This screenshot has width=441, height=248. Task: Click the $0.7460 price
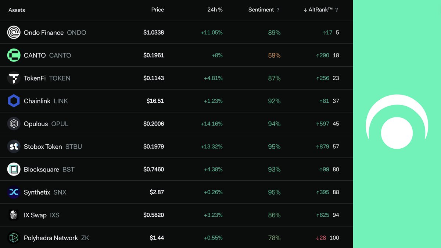tap(154, 169)
